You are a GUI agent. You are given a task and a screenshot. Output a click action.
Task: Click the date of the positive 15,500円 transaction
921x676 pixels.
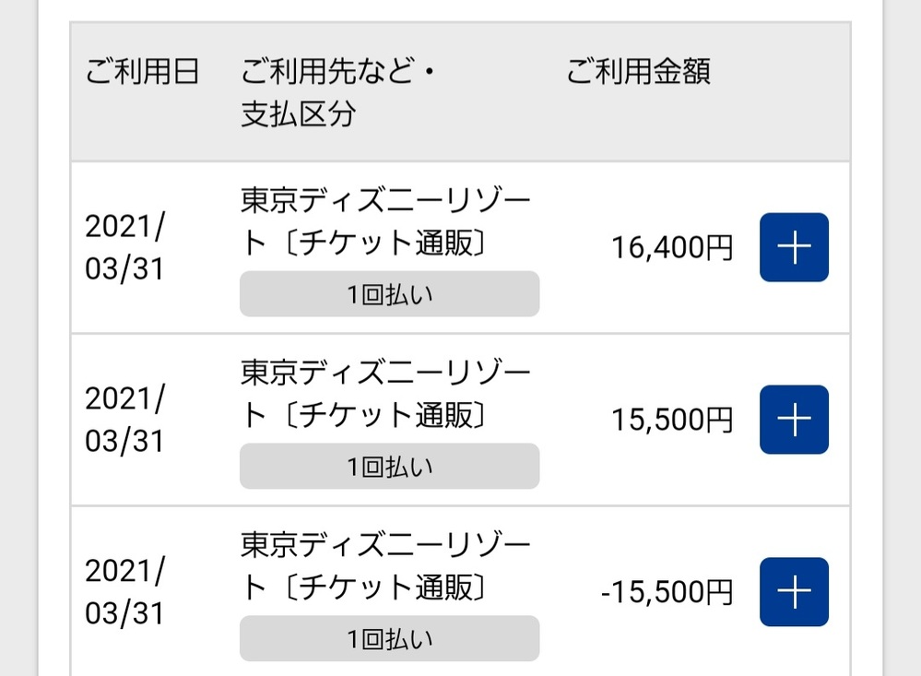click(124, 420)
